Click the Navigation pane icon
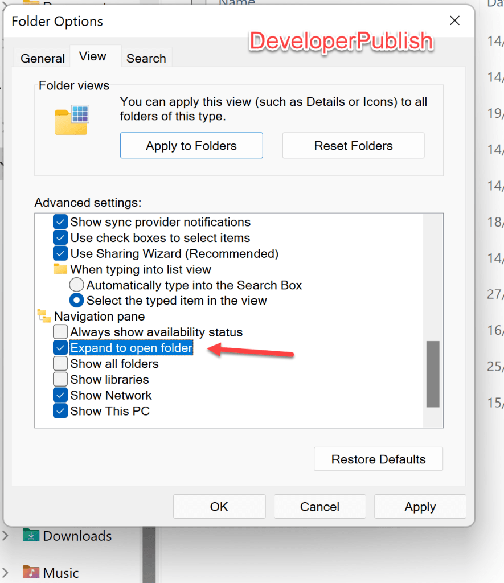The height and width of the screenshot is (583, 504). 44,316
